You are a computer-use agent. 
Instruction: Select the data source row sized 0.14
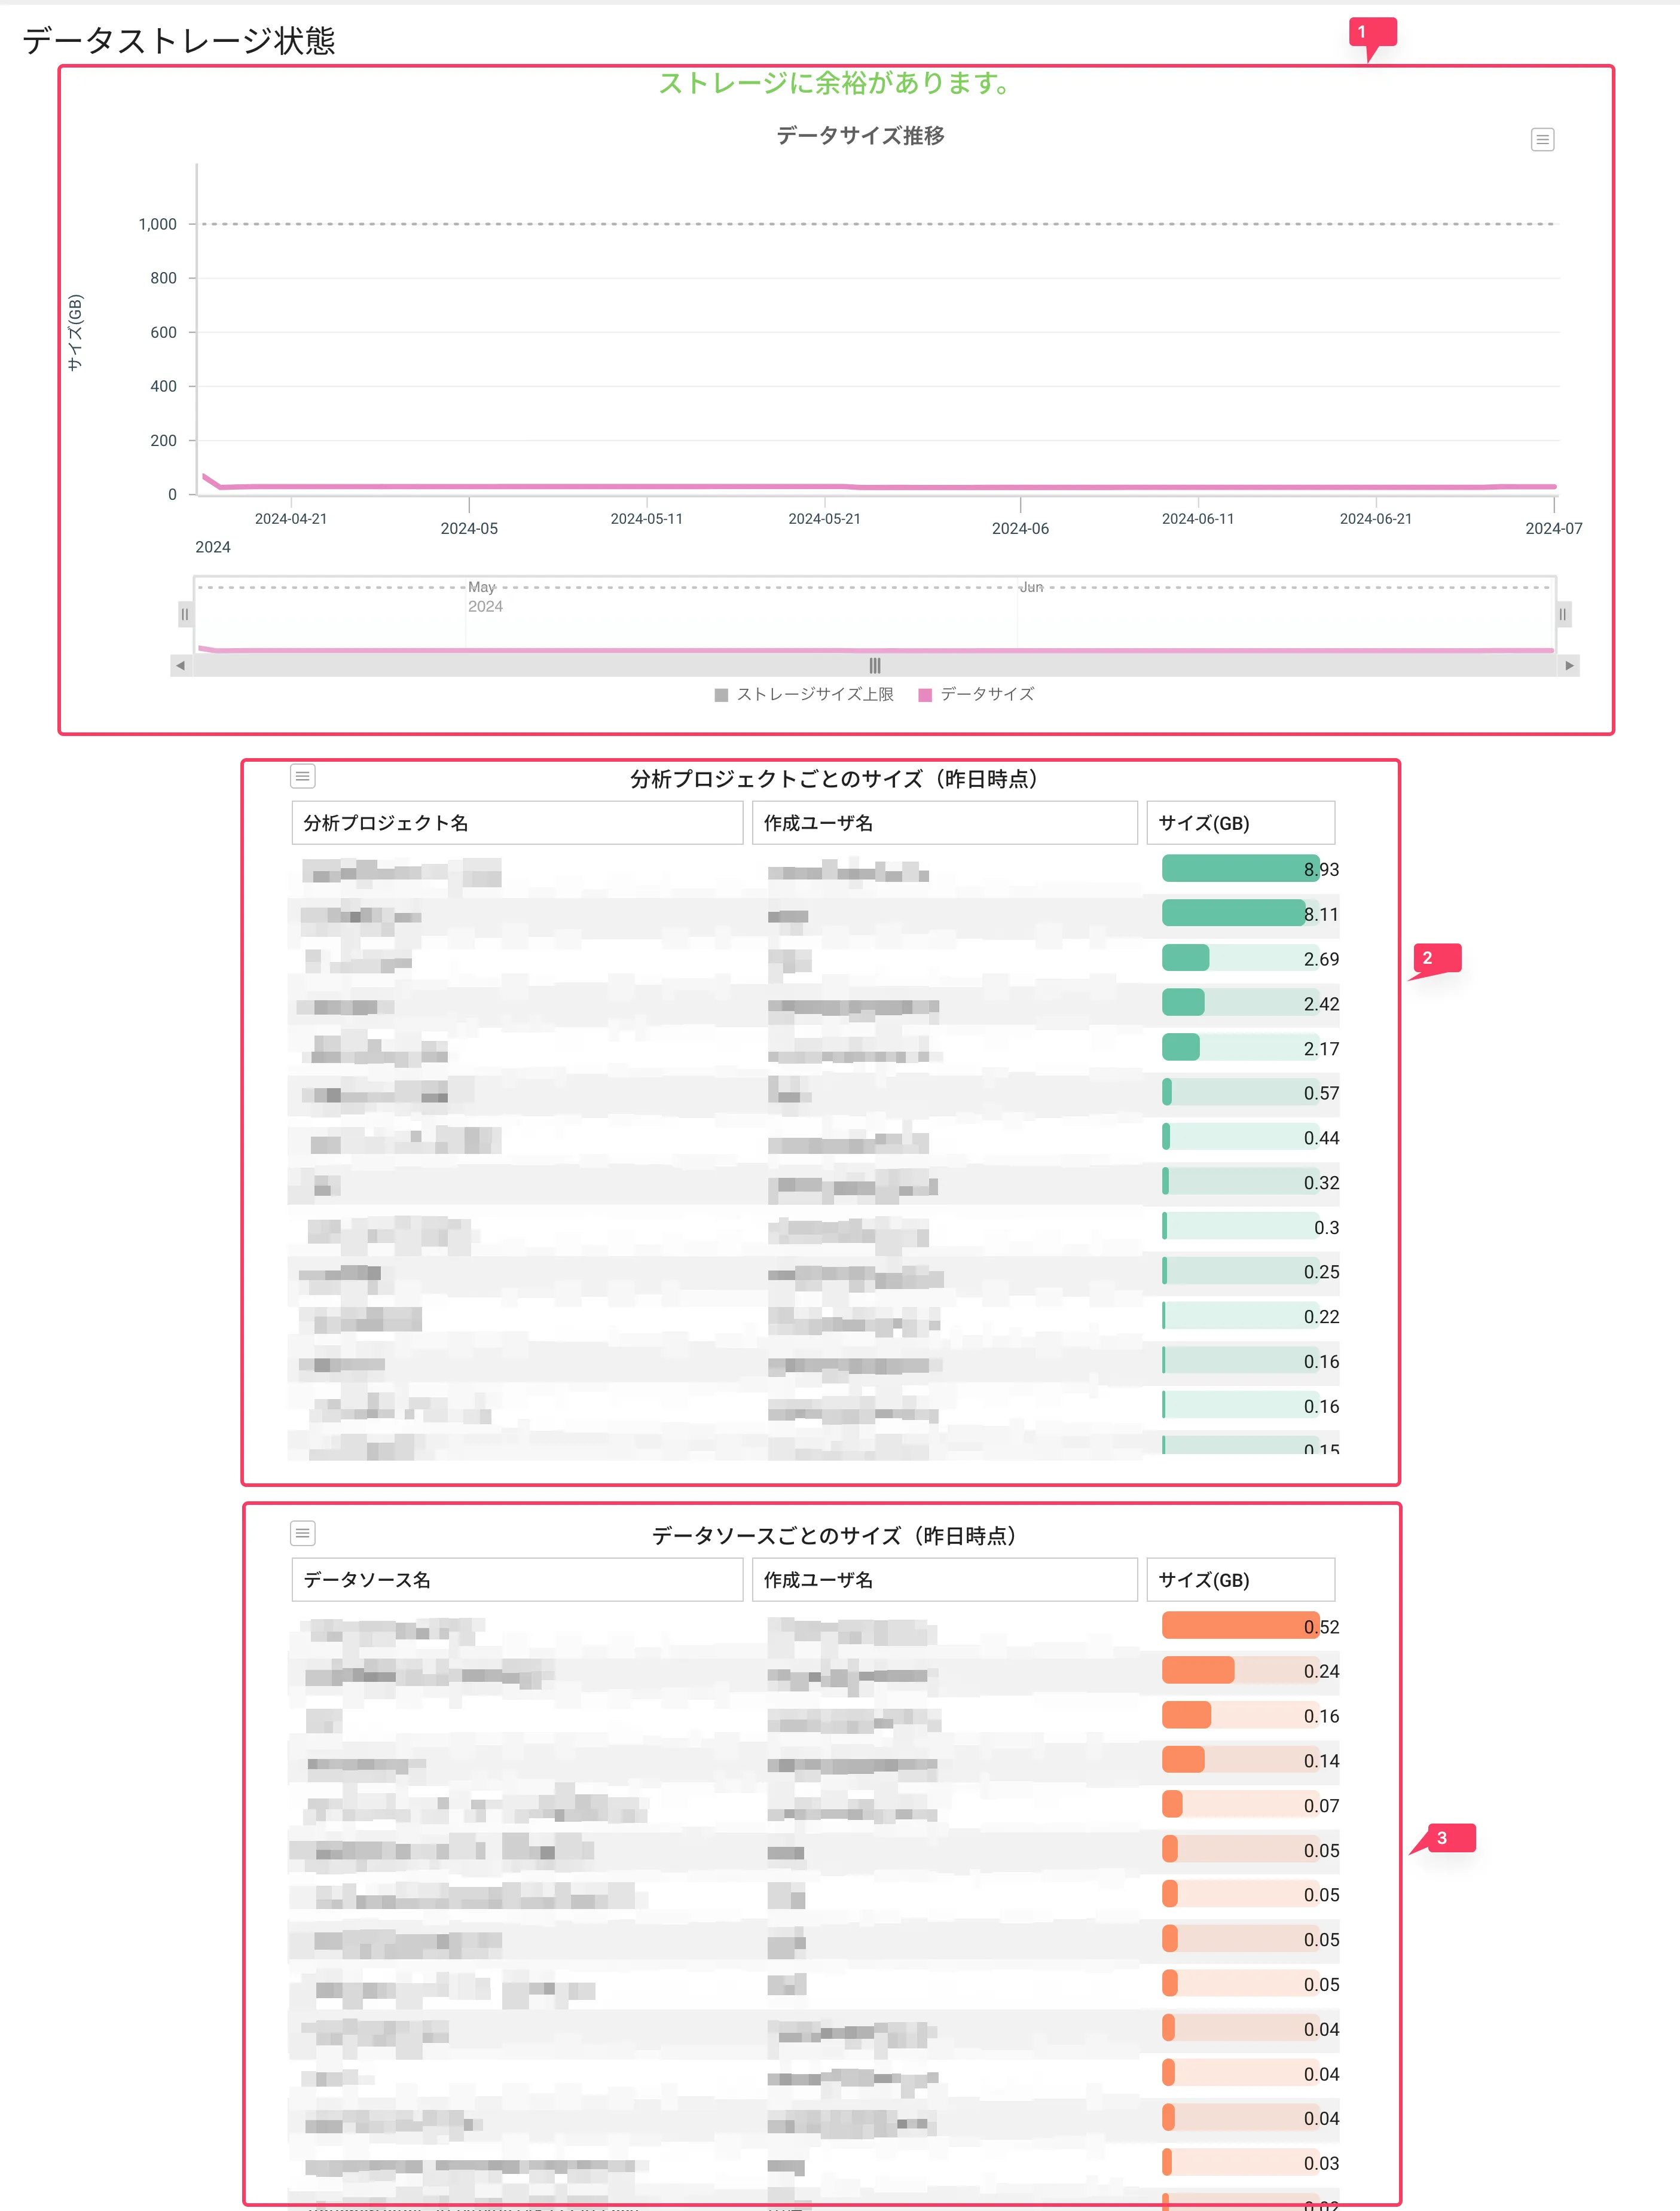click(x=814, y=1761)
